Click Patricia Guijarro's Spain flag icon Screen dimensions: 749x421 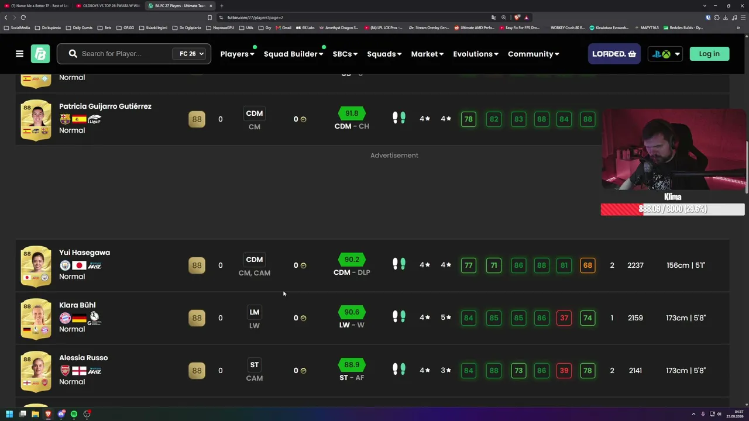pos(79,119)
